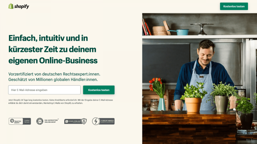Click the small Händlerbund square logo mark
The image size is (257, 144).
(67, 121)
